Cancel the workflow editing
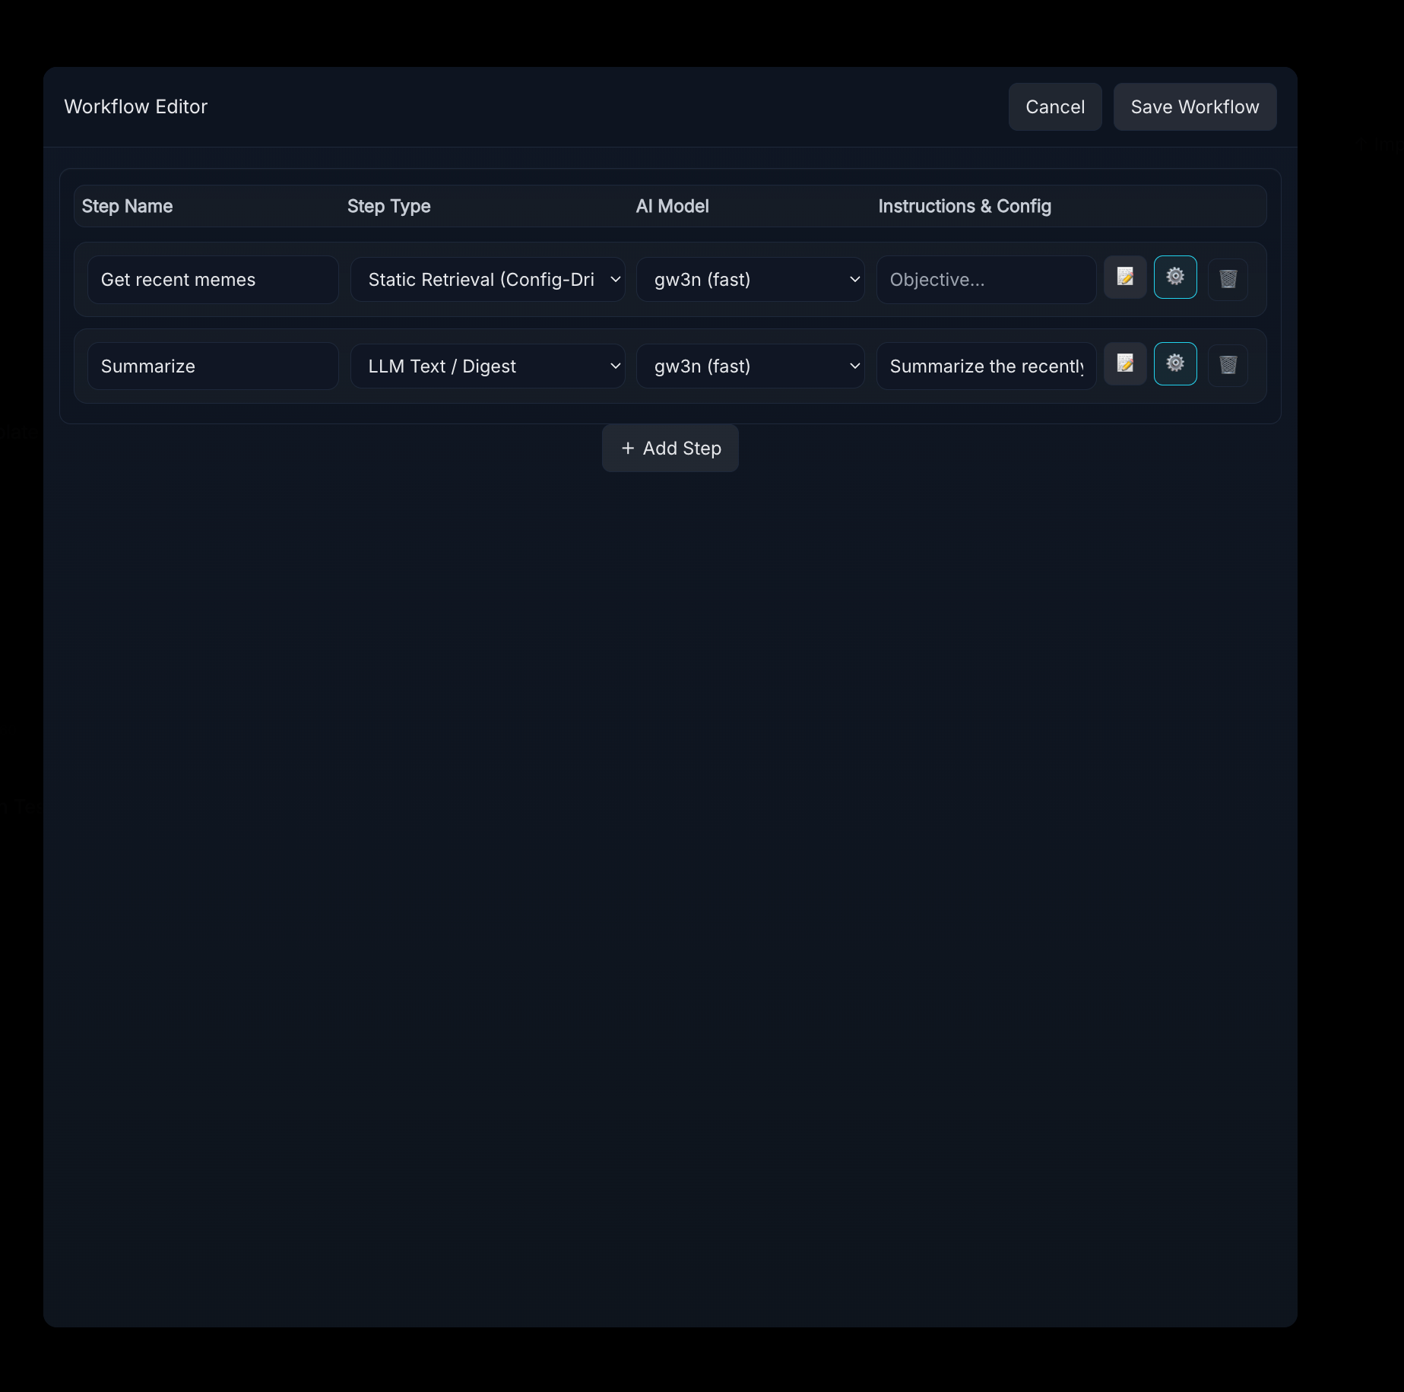Screen dimensions: 1404x1392 pyautogui.click(x=1054, y=107)
